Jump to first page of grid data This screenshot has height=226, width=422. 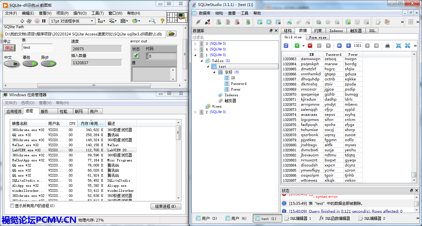pos(339,46)
